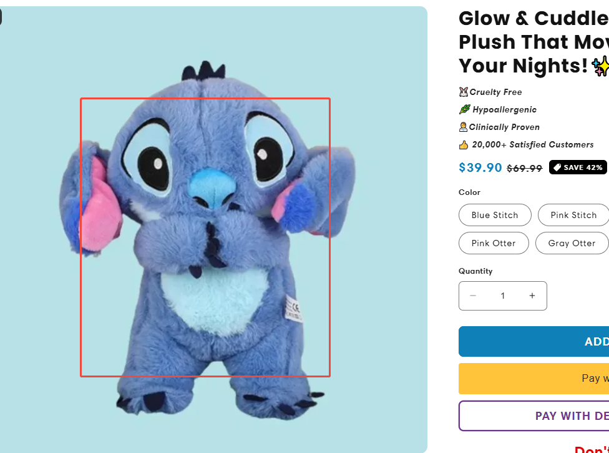609x453 pixels.
Task: Click the tag icon in the SAVE 42% badge
Action: (x=557, y=167)
